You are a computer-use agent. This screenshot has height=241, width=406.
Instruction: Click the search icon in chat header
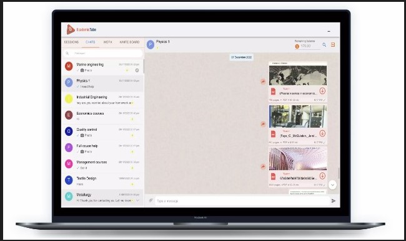(324, 45)
